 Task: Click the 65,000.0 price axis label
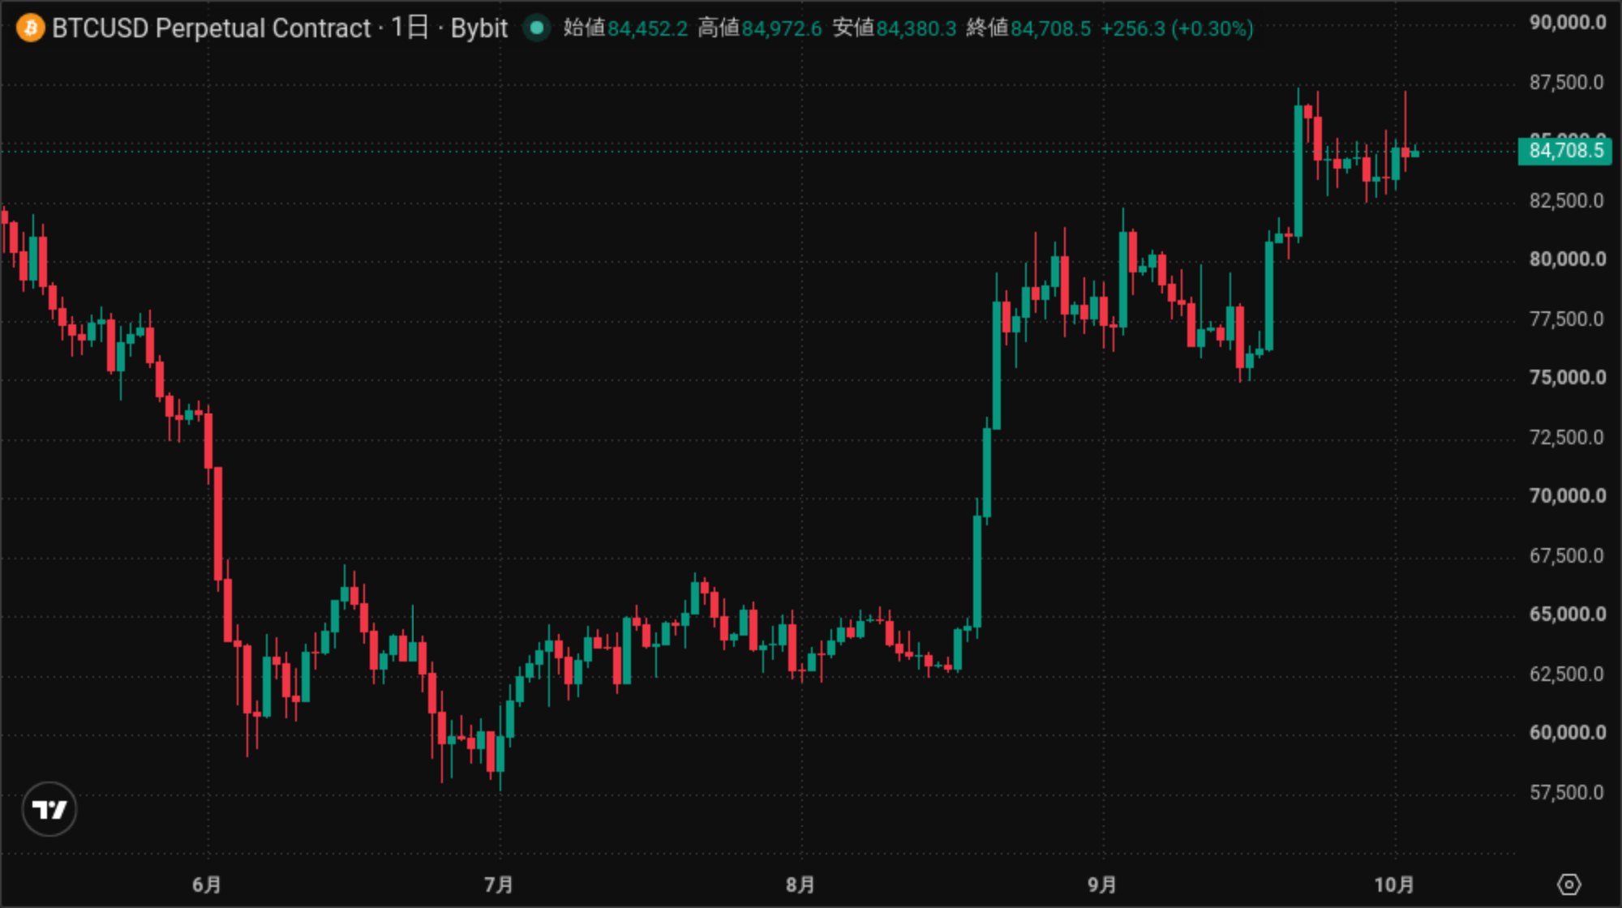click(x=1567, y=615)
